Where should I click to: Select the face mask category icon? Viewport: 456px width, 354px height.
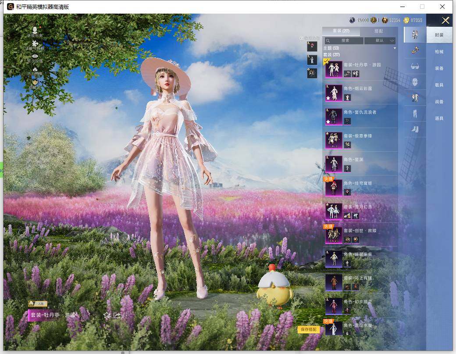click(x=415, y=82)
